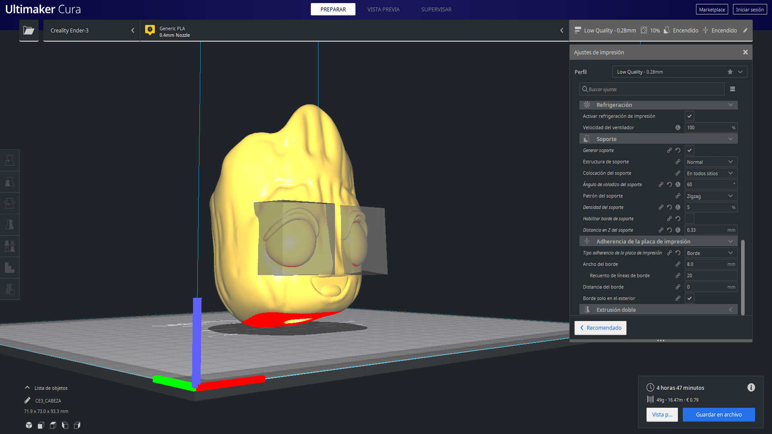Open the Marketplace
Viewport: 772px width, 434px height.
pos(712,9)
